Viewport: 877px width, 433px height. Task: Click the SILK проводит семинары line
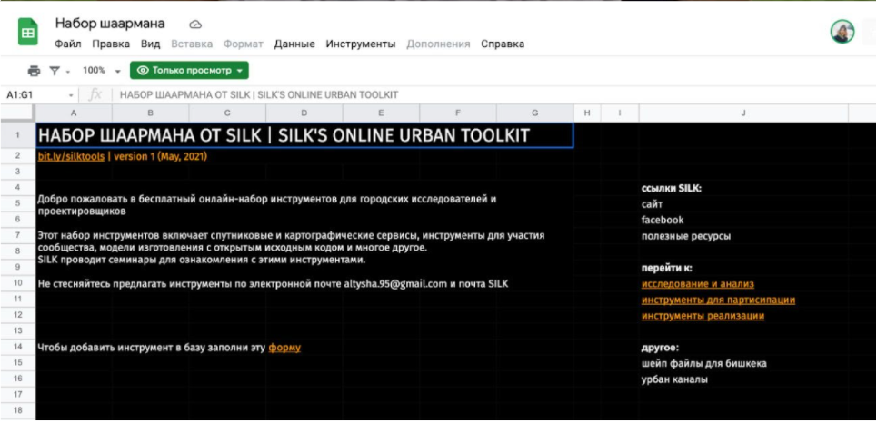pyautogui.click(x=202, y=261)
